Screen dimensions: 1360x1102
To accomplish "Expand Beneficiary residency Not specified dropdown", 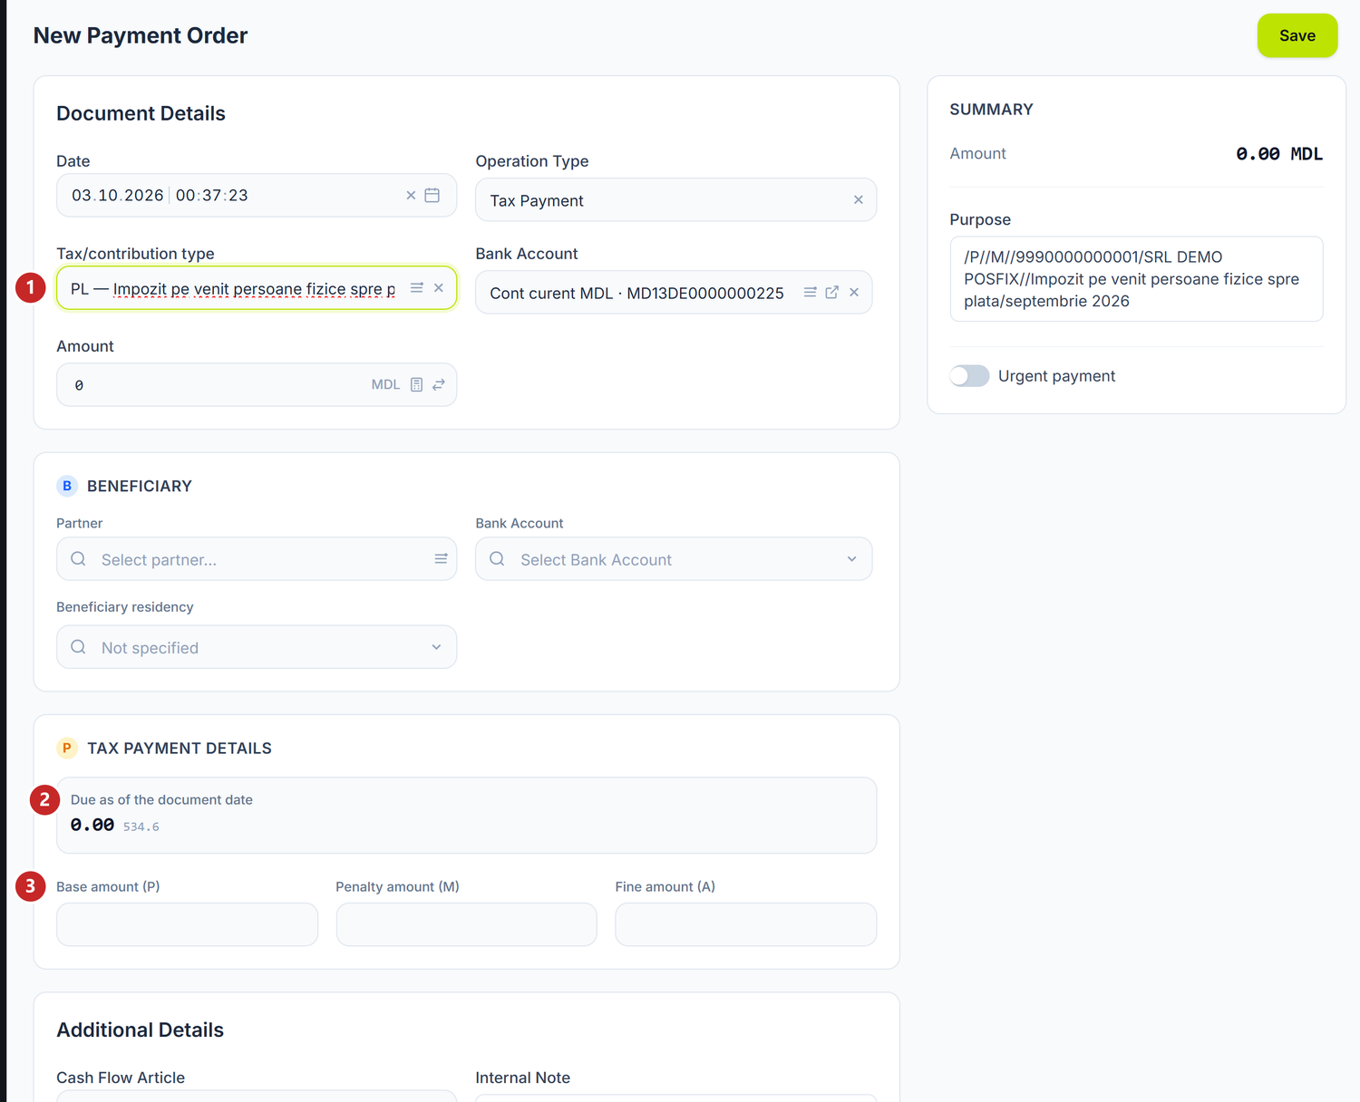I will click(x=436, y=647).
